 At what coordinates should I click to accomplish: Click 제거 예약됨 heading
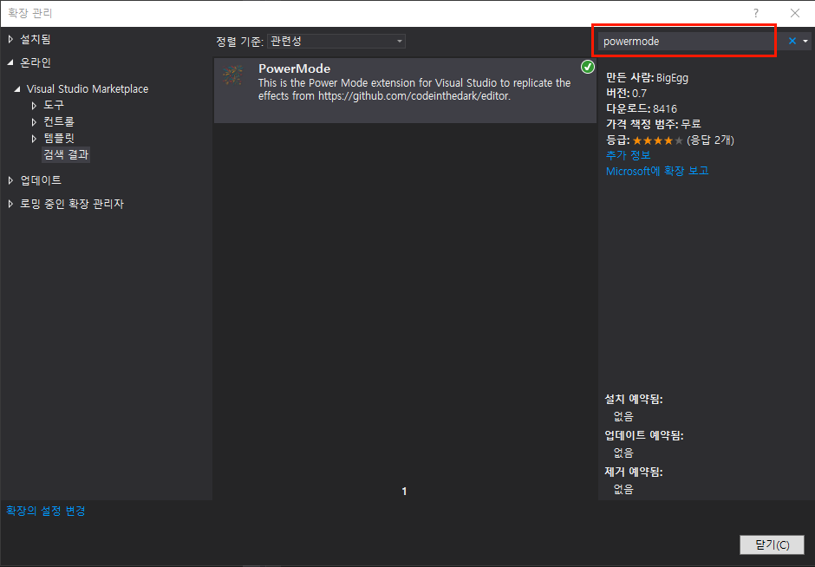pos(634,472)
